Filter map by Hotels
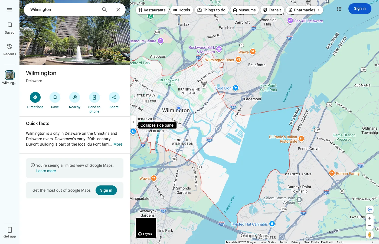 click(182, 10)
